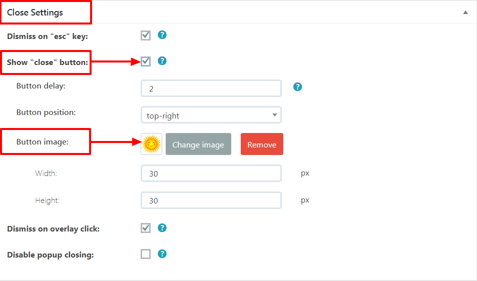The image size is (477, 281).
Task: Enable Disable popup closing checkbox
Action: click(146, 254)
